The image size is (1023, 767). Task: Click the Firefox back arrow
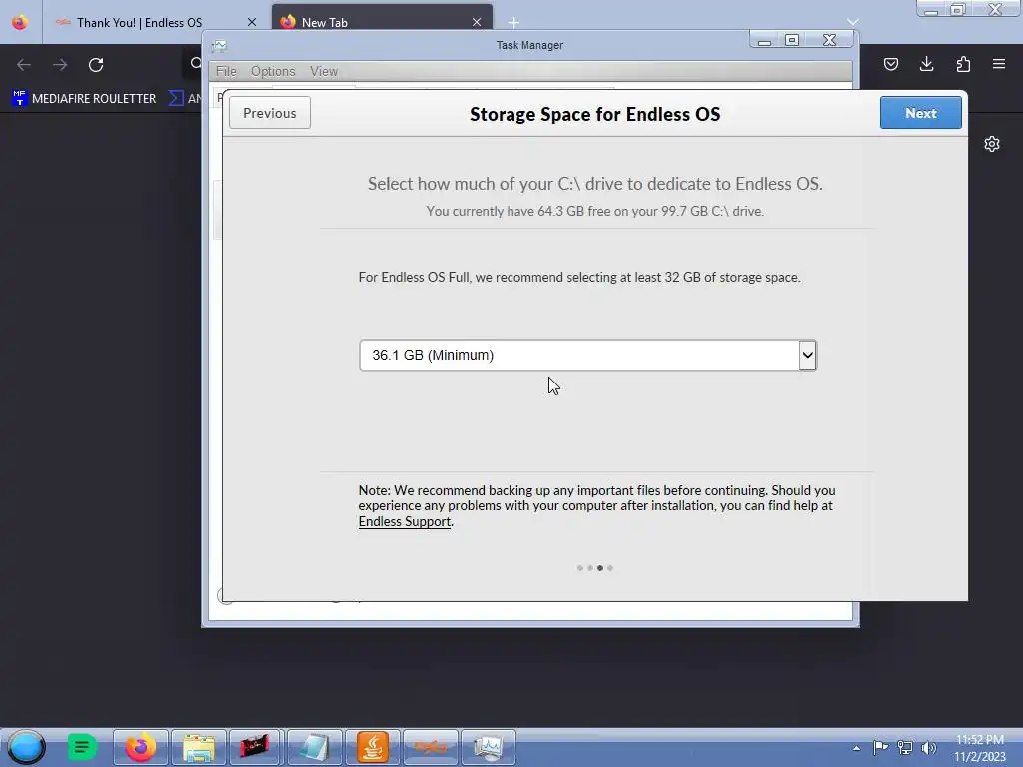[24, 65]
